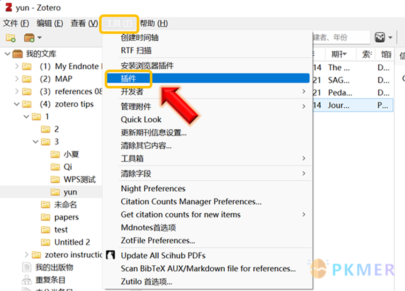Click the 重复条目 duplicates icon
The width and height of the screenshot is (405, 291).
click(27, 280)
